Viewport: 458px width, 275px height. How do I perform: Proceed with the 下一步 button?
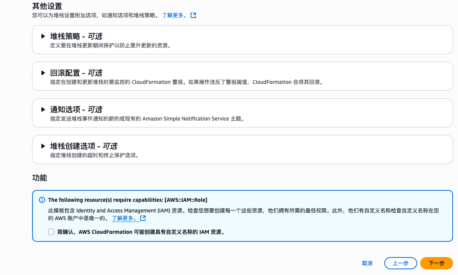coord(436,263)
